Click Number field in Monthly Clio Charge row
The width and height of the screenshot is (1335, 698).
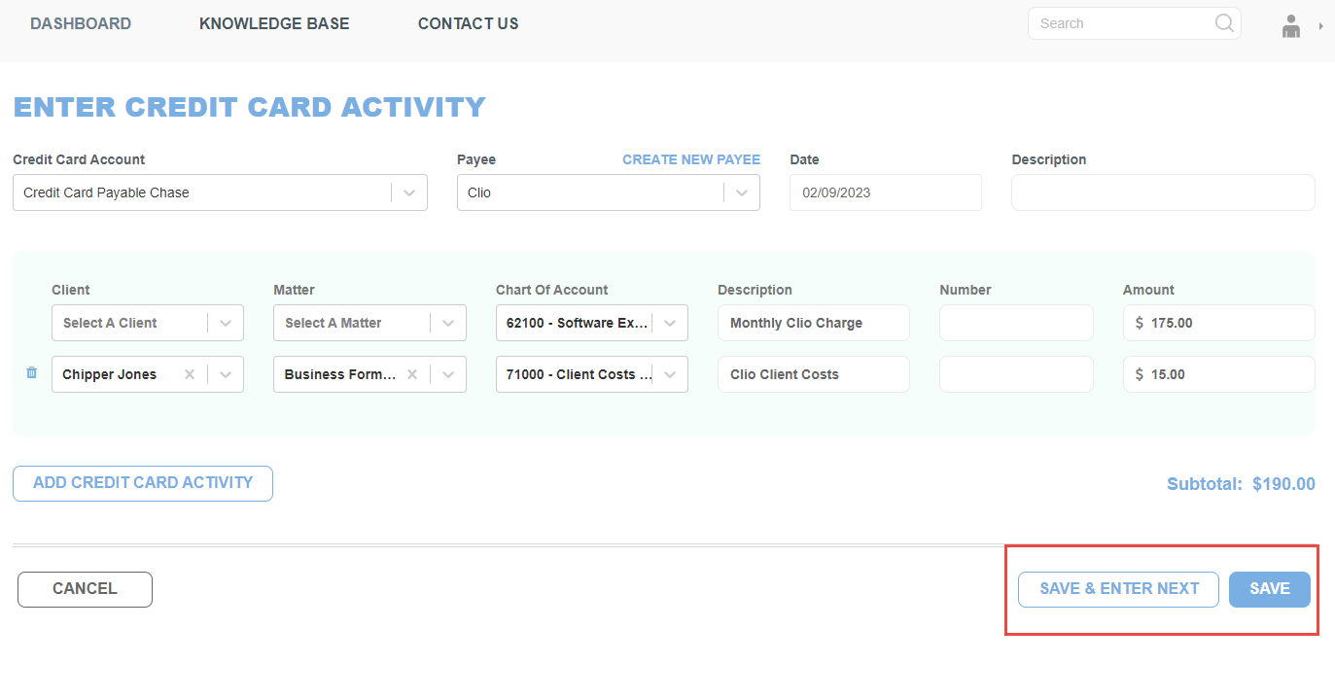click(1016, 323)
